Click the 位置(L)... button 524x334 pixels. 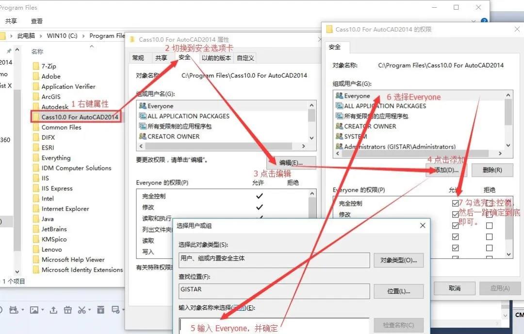coord(398,291)
